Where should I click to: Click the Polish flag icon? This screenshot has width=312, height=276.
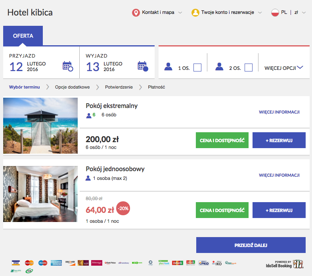(275, 13)
